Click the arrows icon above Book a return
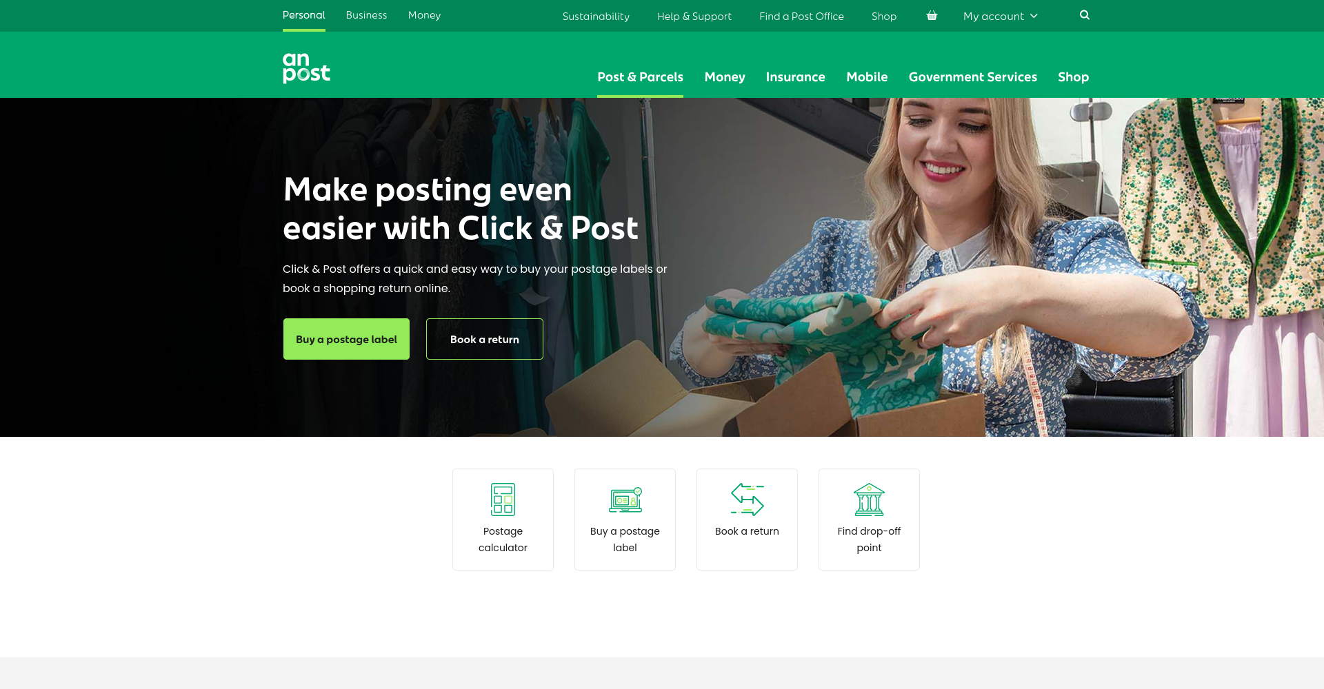 [x=748, y=500]
